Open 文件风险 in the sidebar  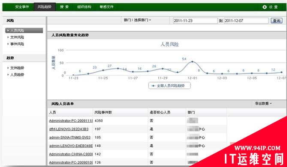17,37
